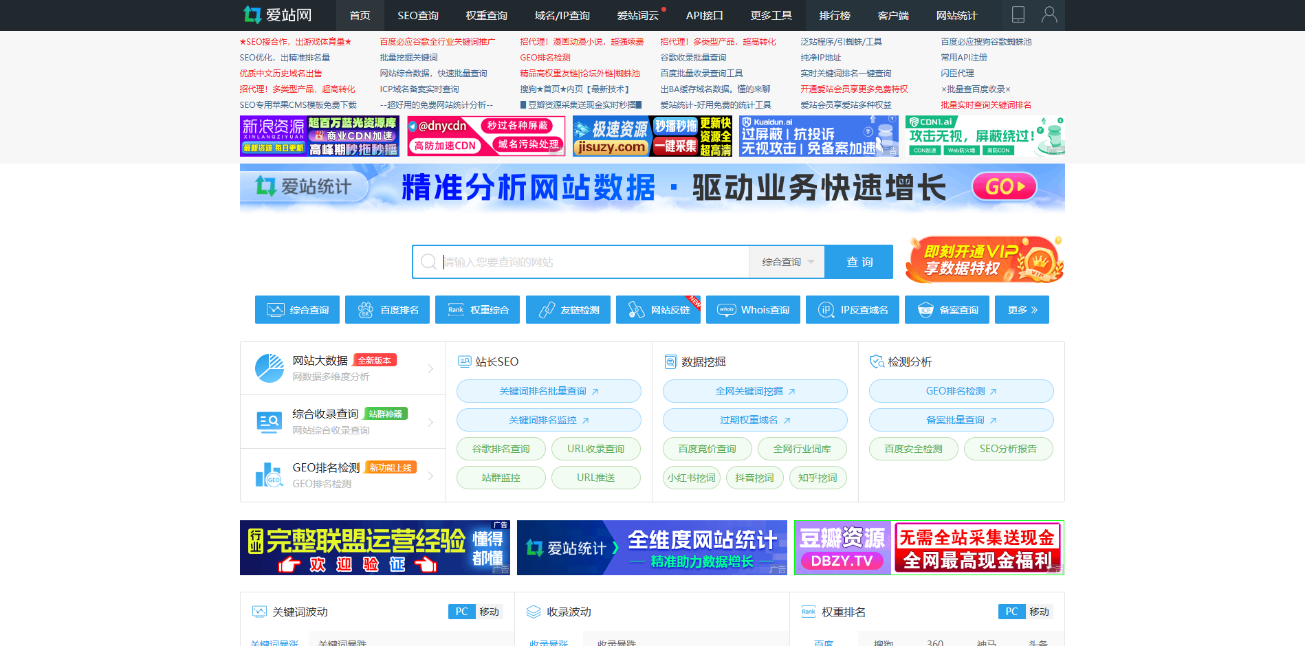Open 权重综合 via the Rank icon

coord(454,309)
